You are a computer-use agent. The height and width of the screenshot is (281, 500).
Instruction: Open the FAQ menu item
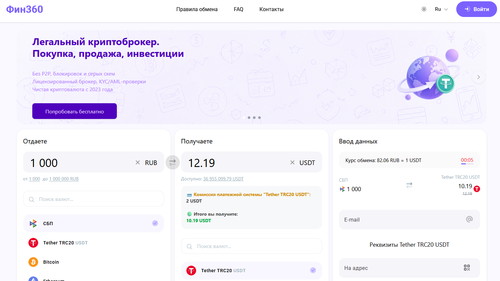pos(239,9)
